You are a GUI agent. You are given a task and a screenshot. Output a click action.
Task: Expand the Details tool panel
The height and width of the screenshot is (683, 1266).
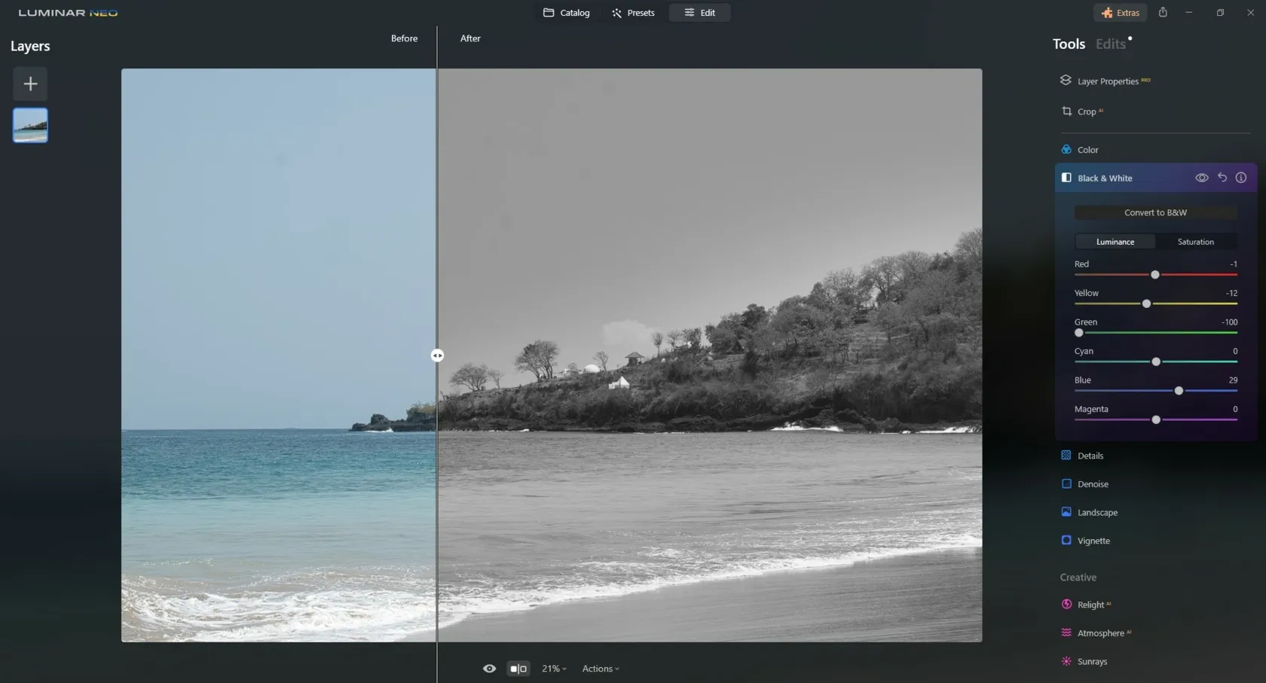1090,456
